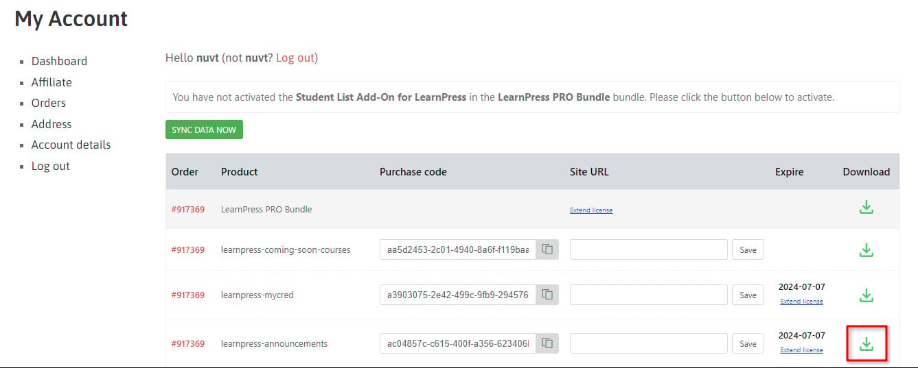Download the learnpress-mycred plugin

tap(867, 295)
